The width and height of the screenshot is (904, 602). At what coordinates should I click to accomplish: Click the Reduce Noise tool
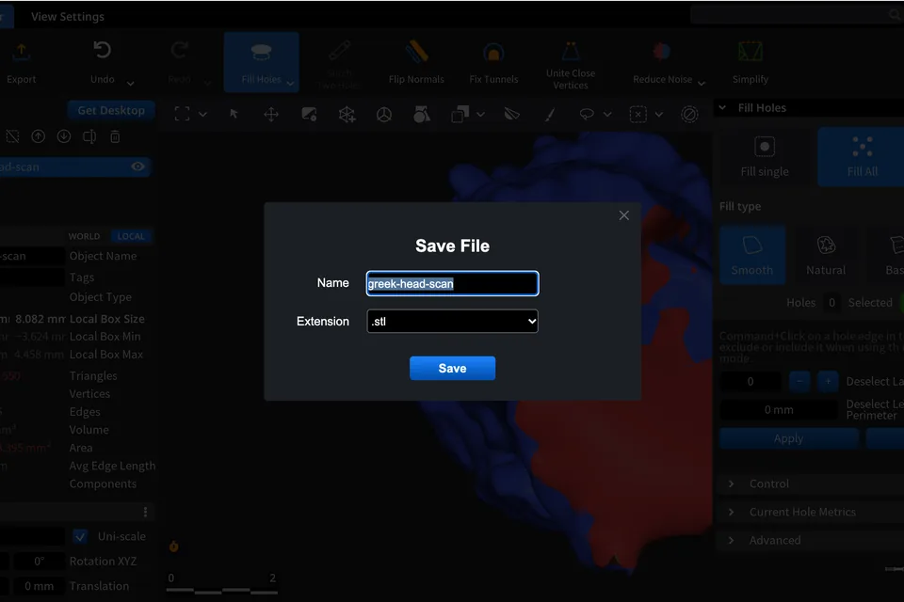(x=662, y=62)
